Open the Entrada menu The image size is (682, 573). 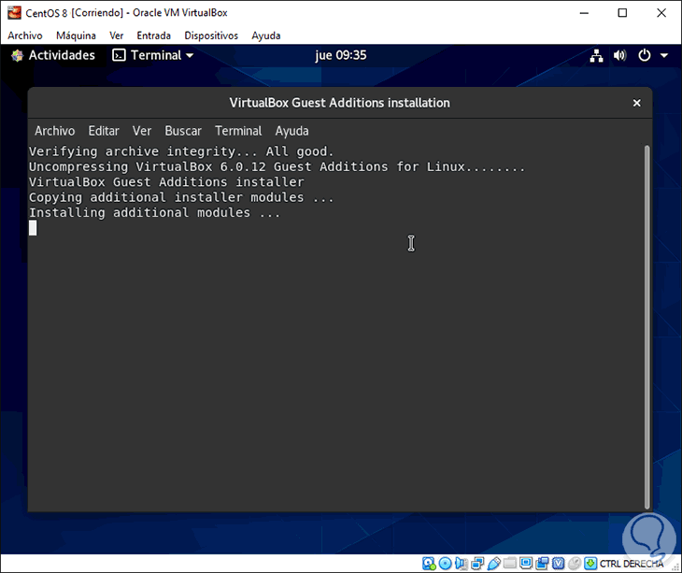click(153, 36)
